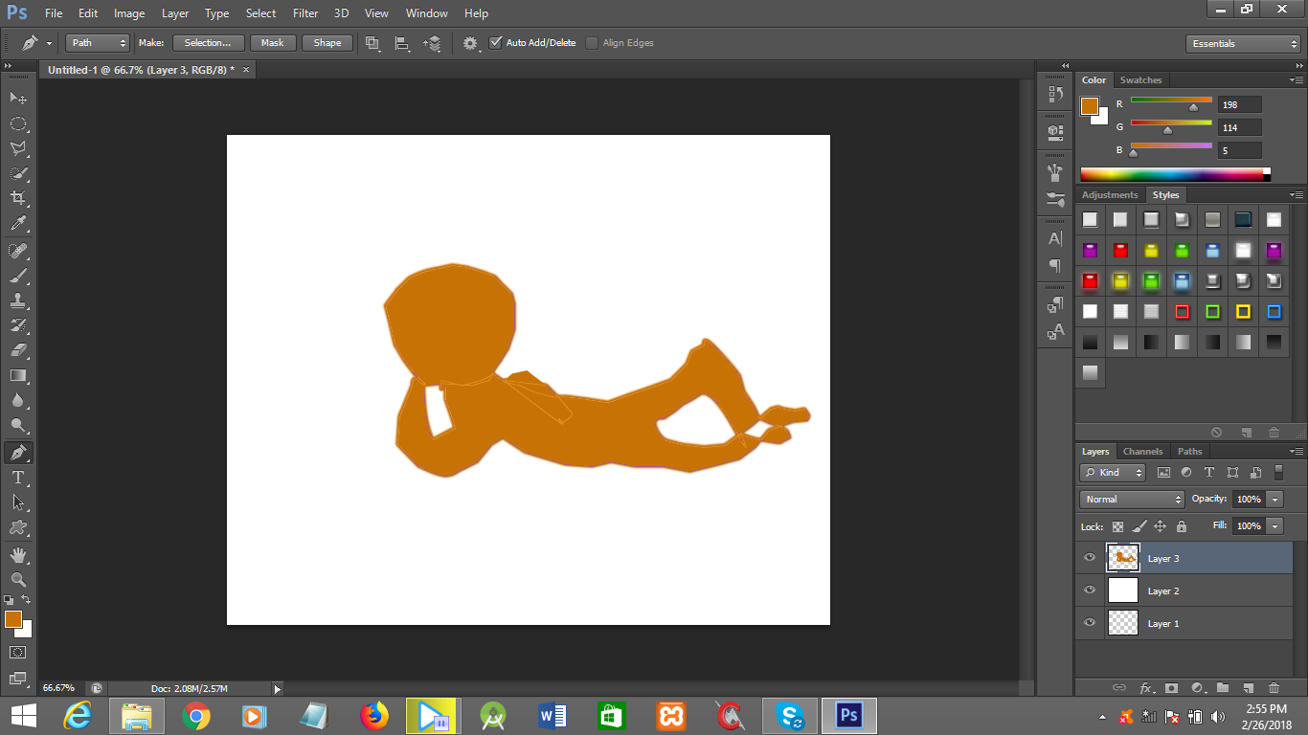The image size is (1308, 735).
Task: Select the Hand tool
Action: (x=18, y=554)
